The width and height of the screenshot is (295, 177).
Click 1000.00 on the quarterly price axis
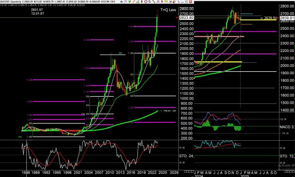tap(186, 98)
